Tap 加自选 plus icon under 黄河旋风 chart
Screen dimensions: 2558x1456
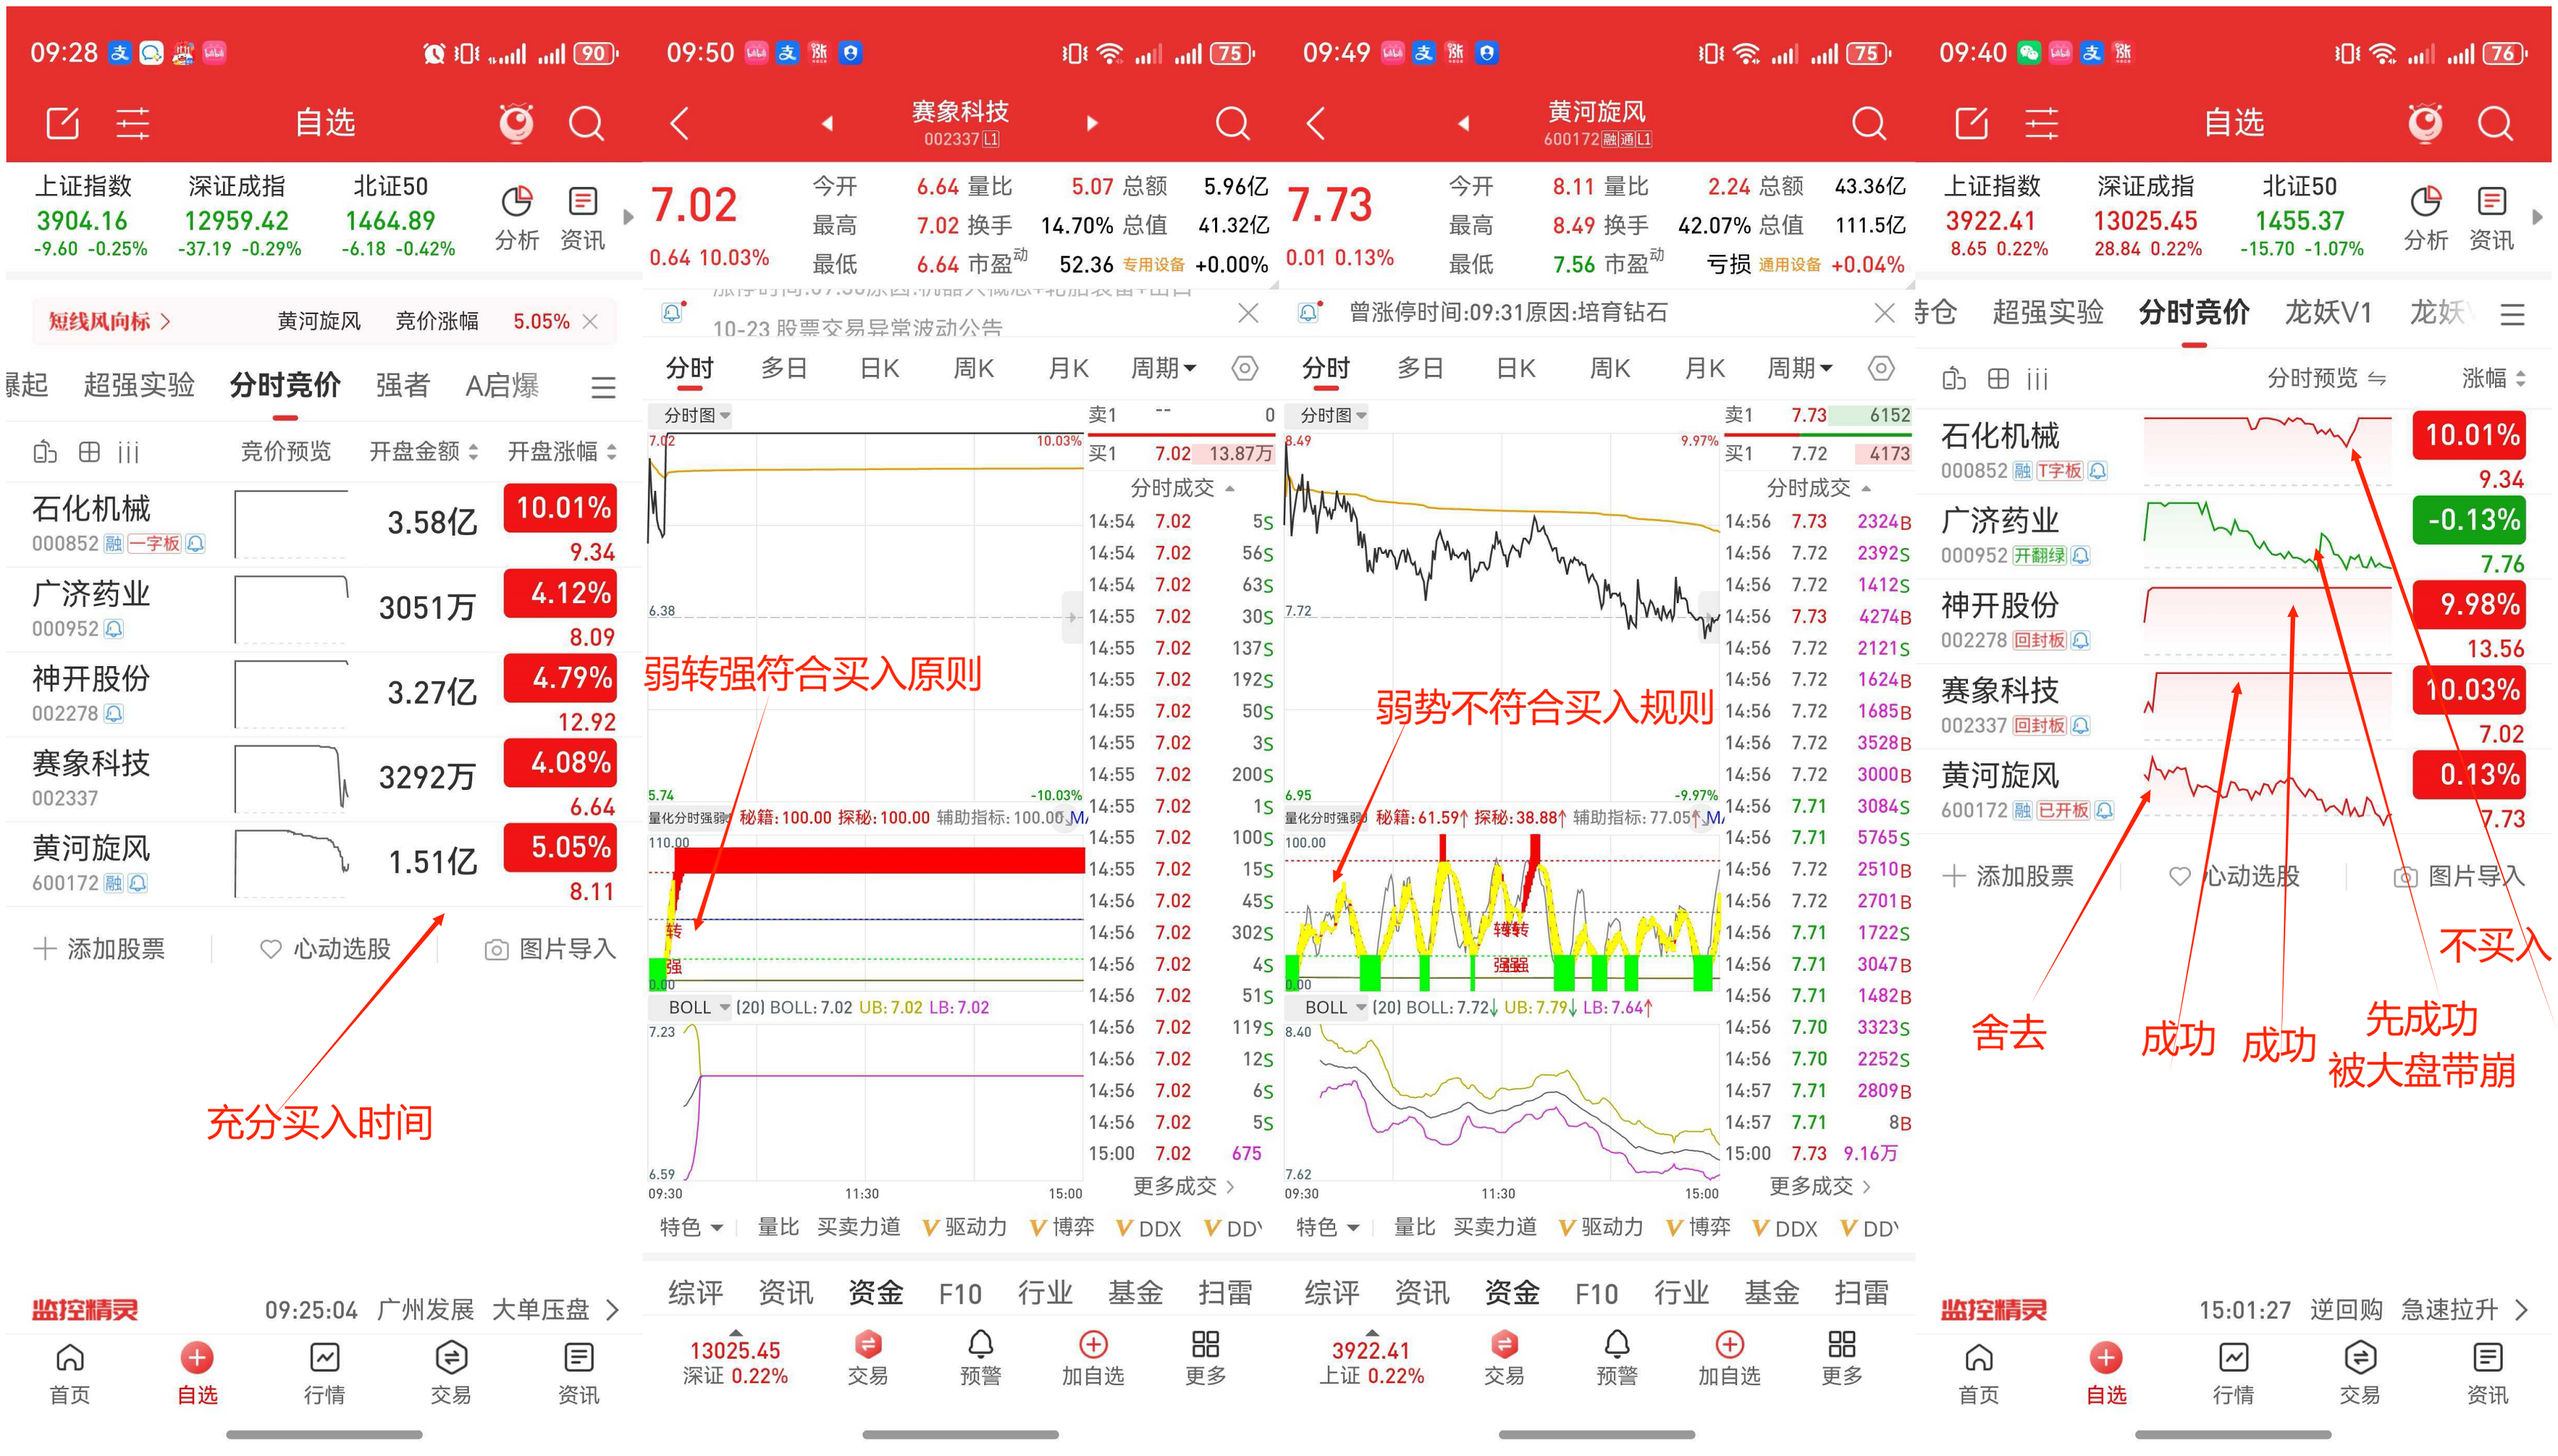1729,1345
